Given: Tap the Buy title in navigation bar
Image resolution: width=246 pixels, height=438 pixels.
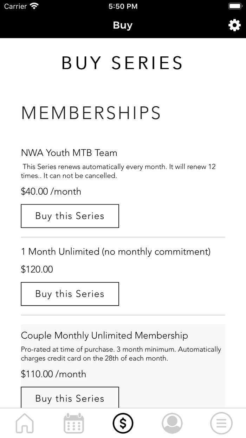Looking at the screenshot, I should [123, 25].
